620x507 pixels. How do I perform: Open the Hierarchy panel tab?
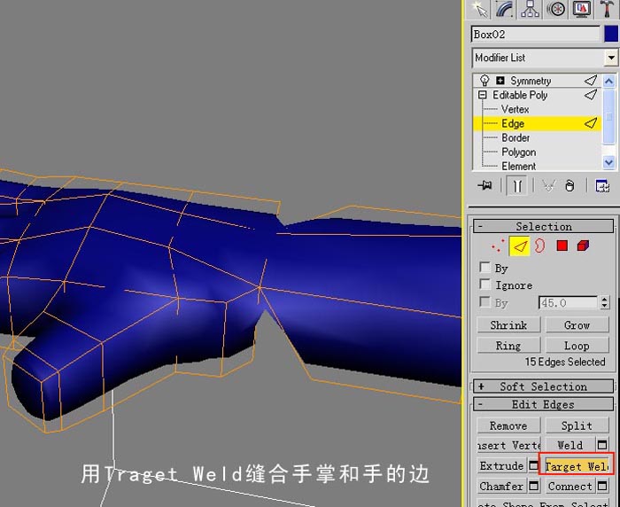click(530, 9)
